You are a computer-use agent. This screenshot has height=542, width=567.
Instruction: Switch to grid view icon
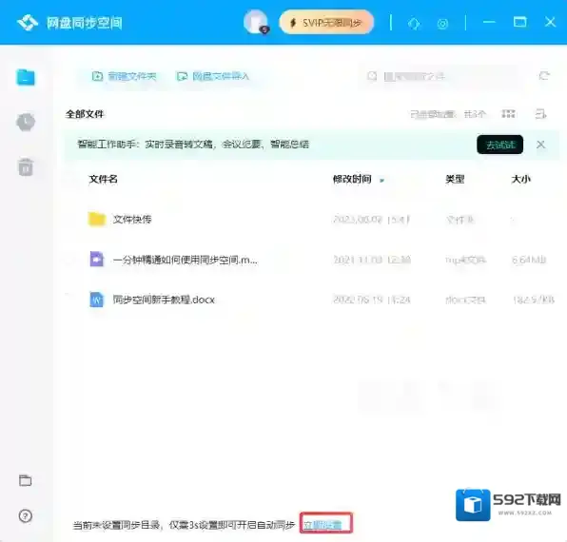[x=508, y=114]
